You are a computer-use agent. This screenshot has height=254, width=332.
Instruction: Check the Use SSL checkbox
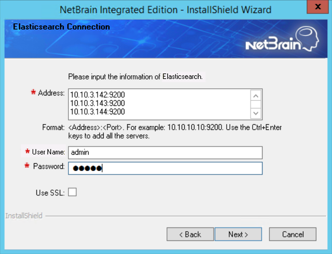tap(72, 192)
